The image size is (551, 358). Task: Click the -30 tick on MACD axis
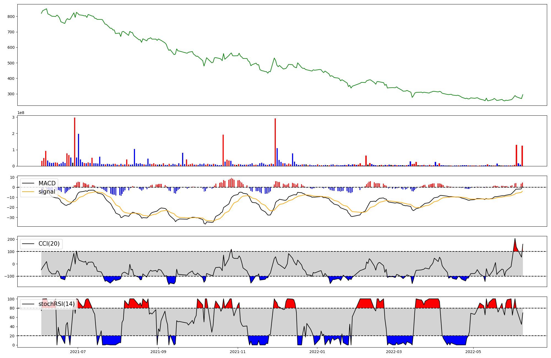[x=11, y=218]
